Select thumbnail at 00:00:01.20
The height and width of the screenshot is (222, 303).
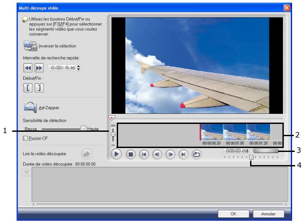pos(258,132)
